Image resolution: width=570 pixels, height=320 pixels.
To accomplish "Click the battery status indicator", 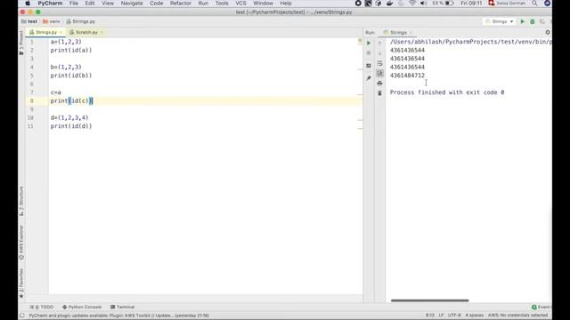I will coord(443,4).
